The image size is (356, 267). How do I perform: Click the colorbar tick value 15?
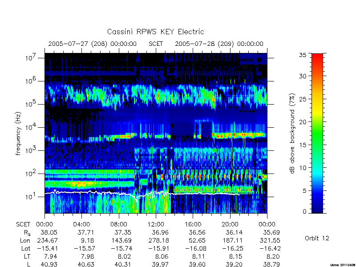[x=303, y=145]
